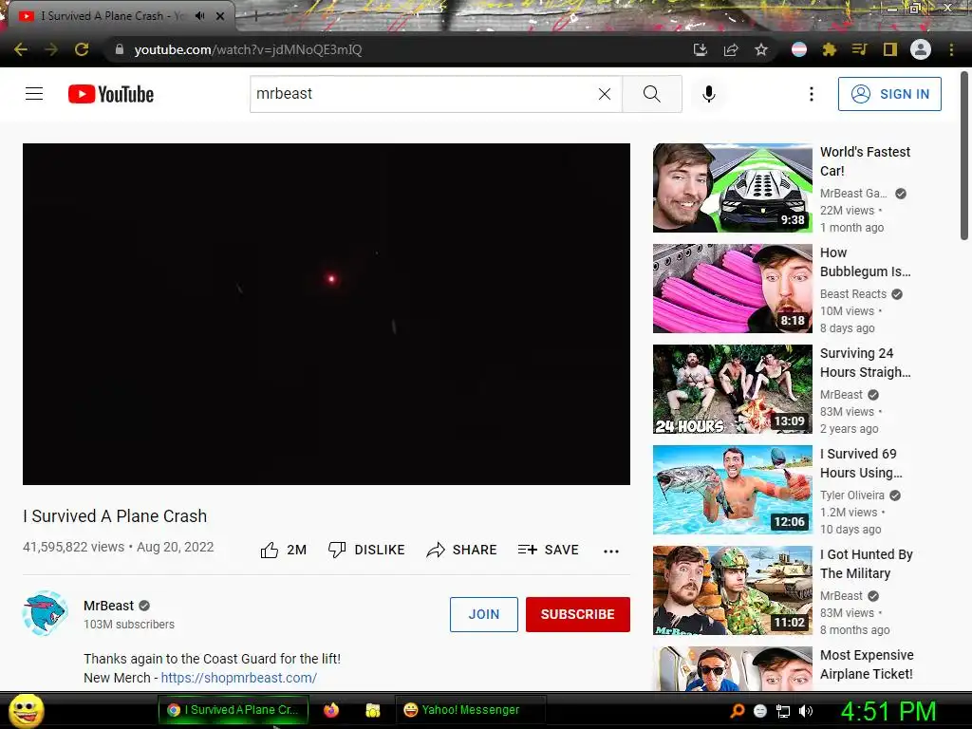Click the striped round extension icon
972x729 pixels.
799,49
